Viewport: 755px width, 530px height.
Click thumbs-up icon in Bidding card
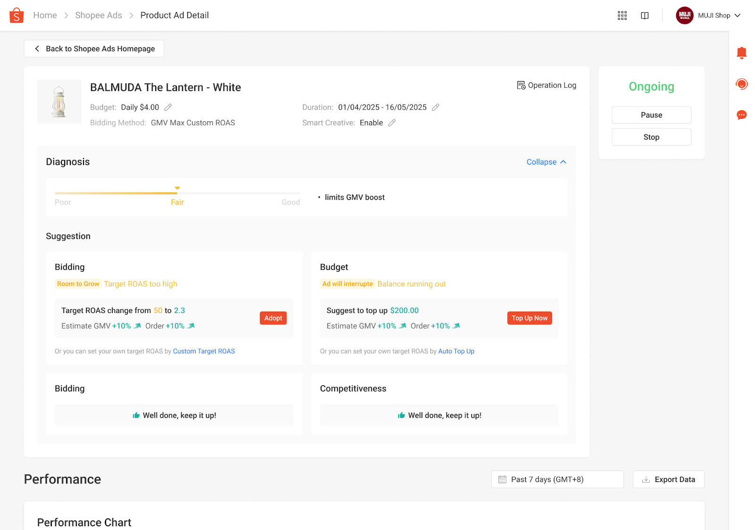[x=136, y=415]
